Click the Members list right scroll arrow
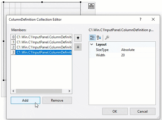This screenshot has width=162, height=120. [69, 91]
